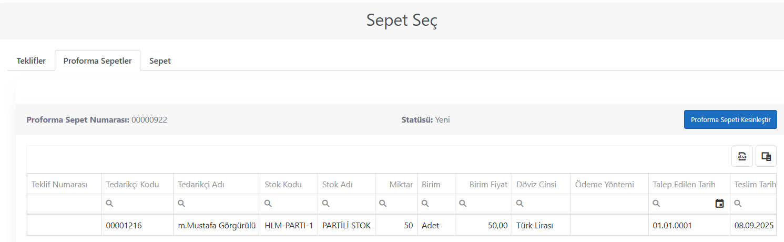The height and width of the screenshot is (242, 784).
Task: Click search icon in Döviz Cinsi filter
Action: coord(520,204)
